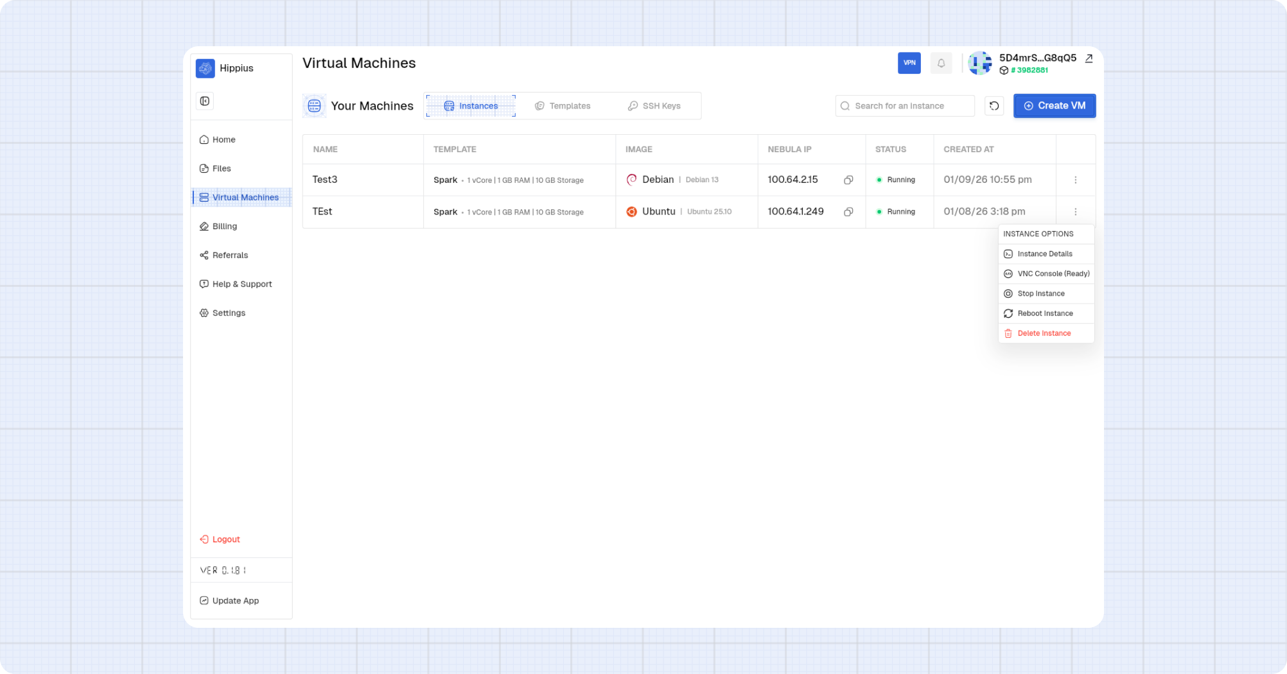
Task: Switch to the Templates tab
Action: [563, 105]
